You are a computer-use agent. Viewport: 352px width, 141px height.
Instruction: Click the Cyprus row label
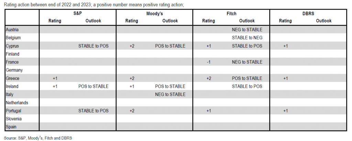[12, 46]
